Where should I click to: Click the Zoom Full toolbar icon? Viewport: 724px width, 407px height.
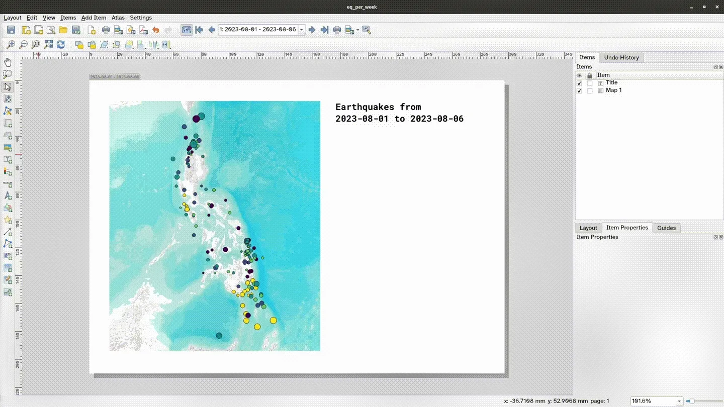[x=48, y=44]
